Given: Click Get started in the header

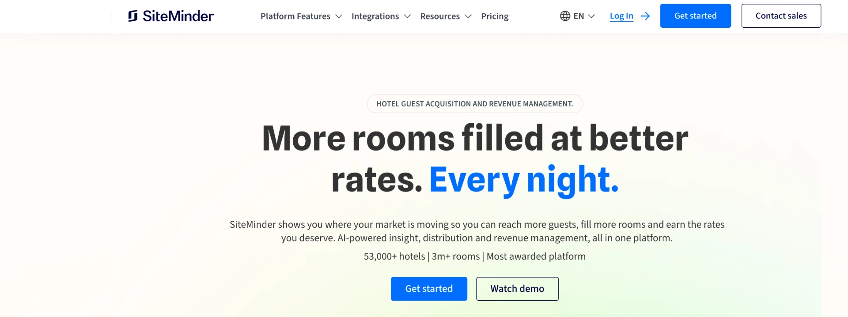Looking at the screenshot, I should (x=695, y=16).
